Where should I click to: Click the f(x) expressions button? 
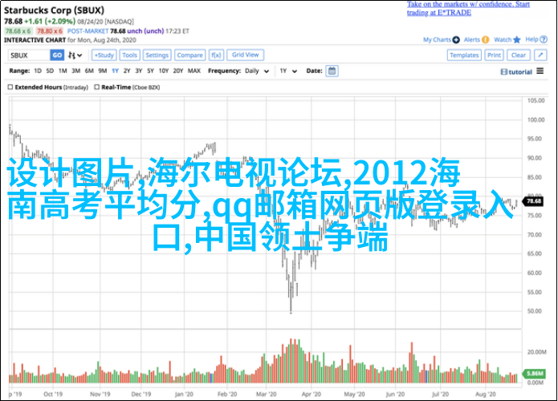coord(216,55)
